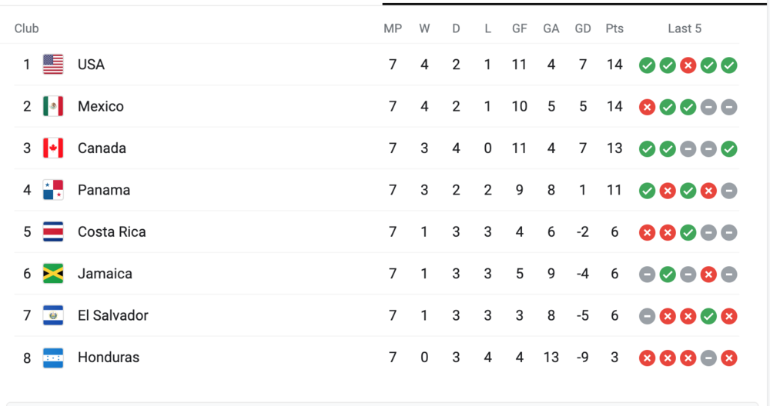This screenshot has width=770, height=406.
Task: Click the Honduras flag icon
Action: click(x=53, y=358)
